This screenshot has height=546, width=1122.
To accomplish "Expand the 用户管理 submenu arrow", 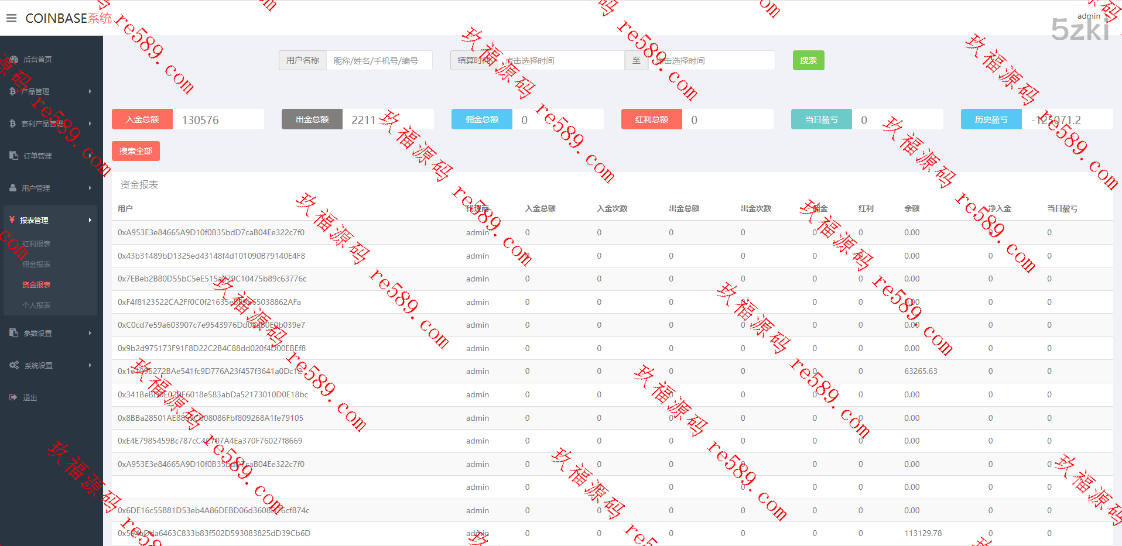I will 90,188.
